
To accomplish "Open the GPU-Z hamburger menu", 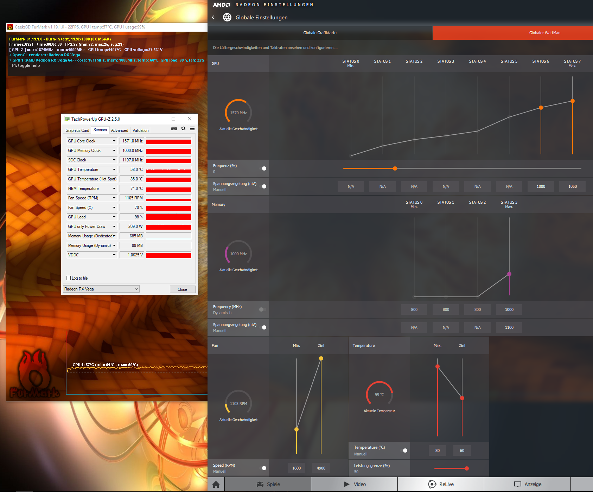I will click(x=192, y=128).
